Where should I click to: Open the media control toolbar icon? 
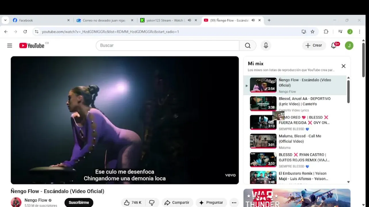click(x=340, y=32)
